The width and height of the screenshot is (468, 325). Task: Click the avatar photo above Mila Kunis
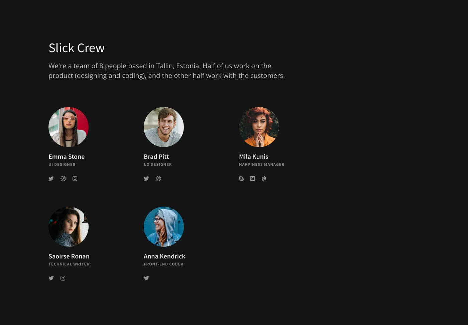pyautogui.click(x=259, y=127)
